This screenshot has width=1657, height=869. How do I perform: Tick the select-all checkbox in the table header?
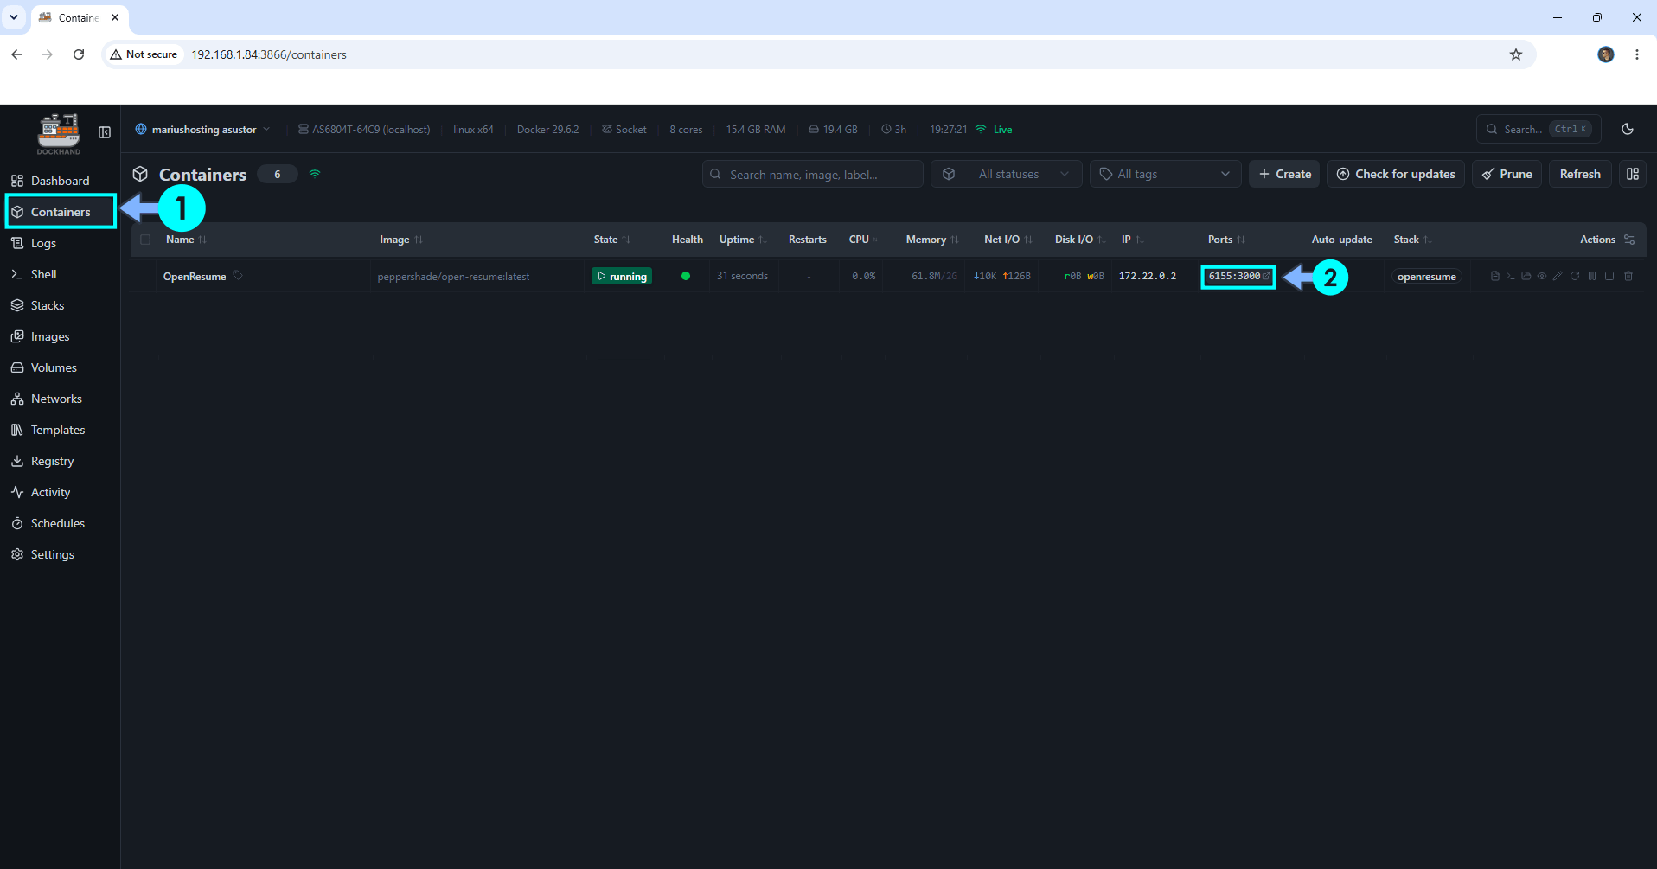(145, 240)
